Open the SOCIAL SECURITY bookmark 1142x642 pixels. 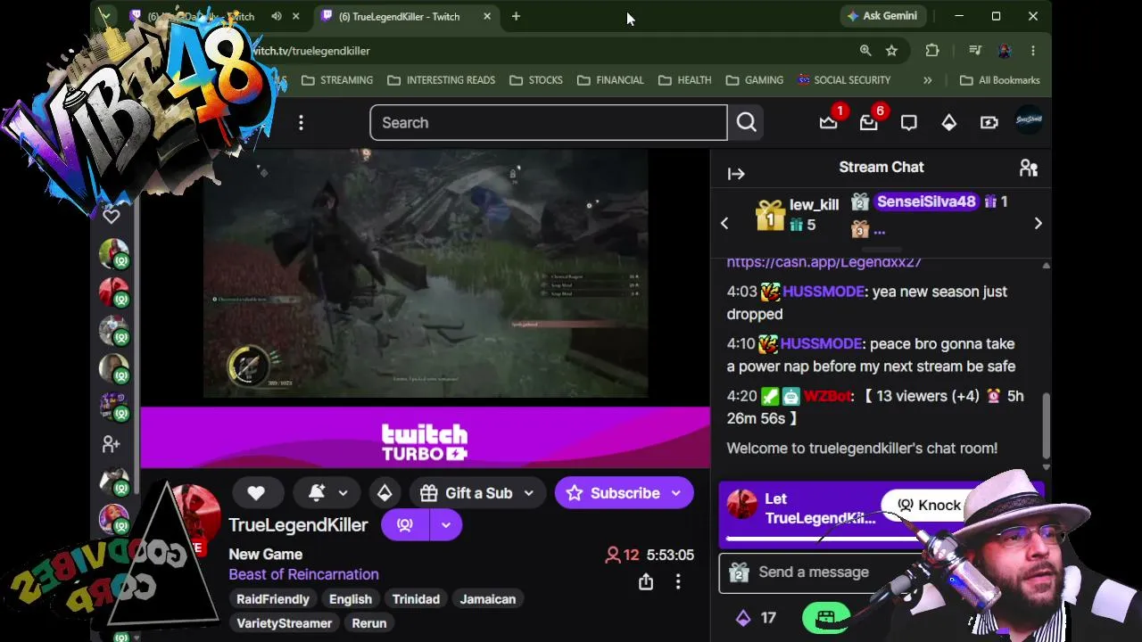pos(844,80)
